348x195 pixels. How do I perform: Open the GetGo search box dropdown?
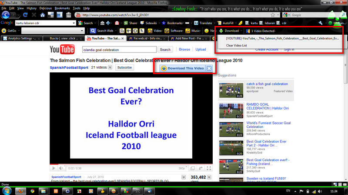[x=82, y=31]
